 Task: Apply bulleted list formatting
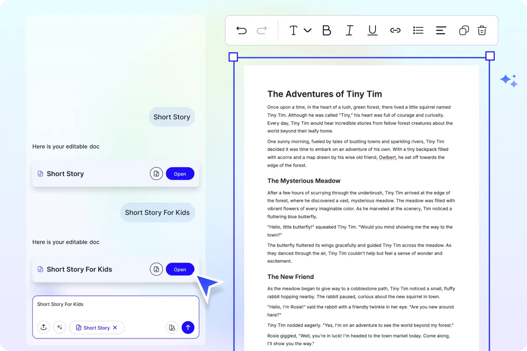[418, 30]
